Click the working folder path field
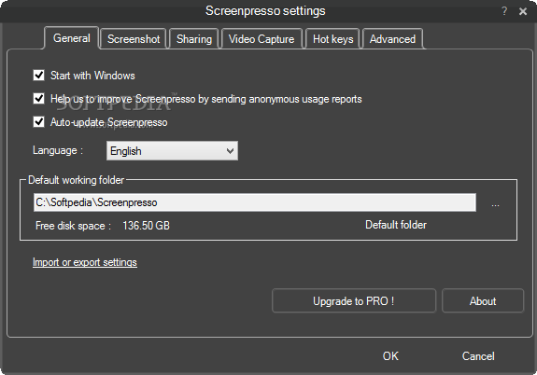The image size is (537, 375). click(255, 202)
